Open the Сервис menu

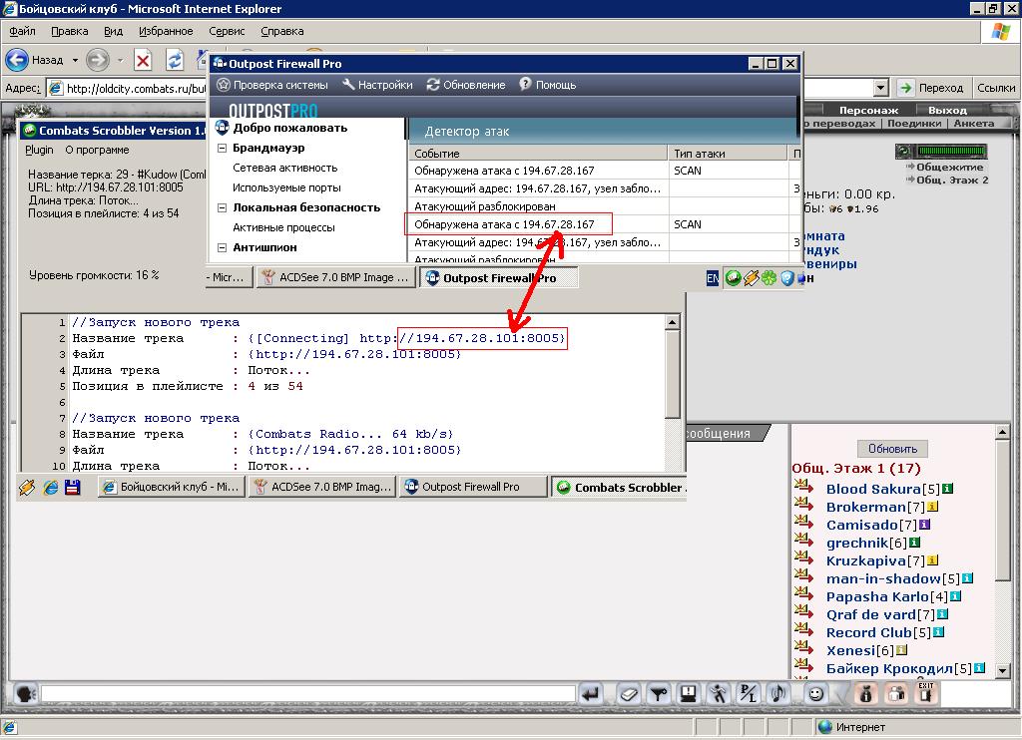227,31
